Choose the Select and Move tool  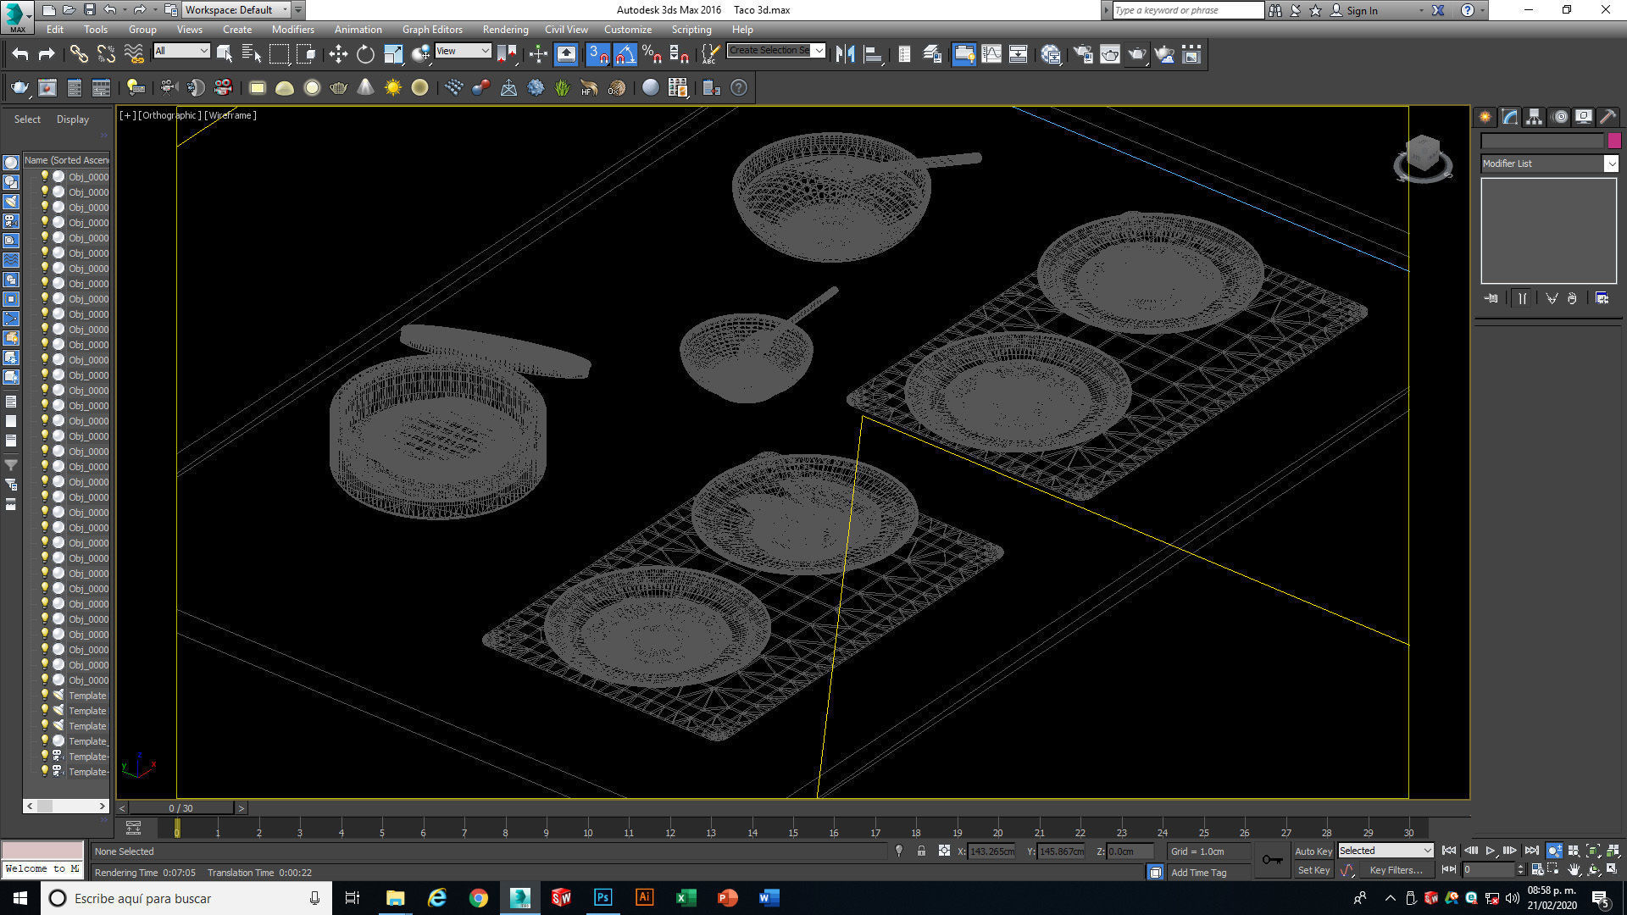[338, 55]
